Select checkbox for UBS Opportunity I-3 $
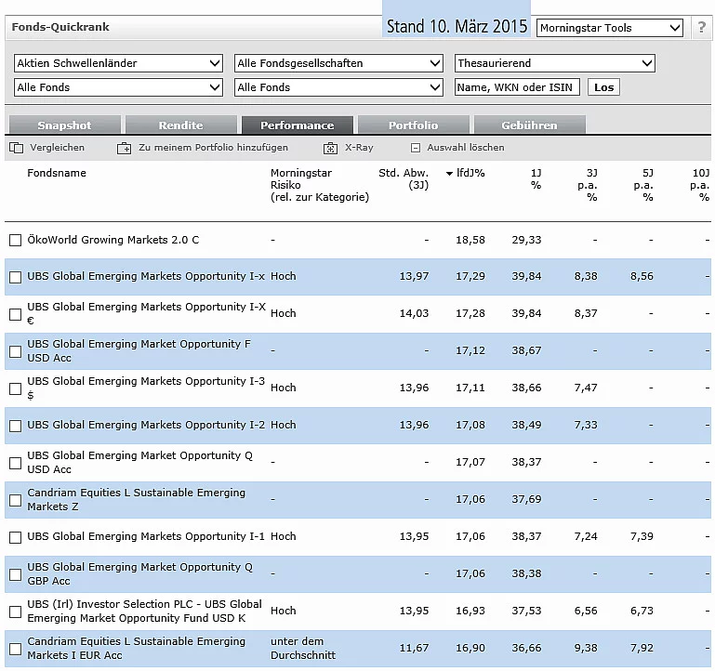This screenshot has height=671, width=715. click(15, 388)
